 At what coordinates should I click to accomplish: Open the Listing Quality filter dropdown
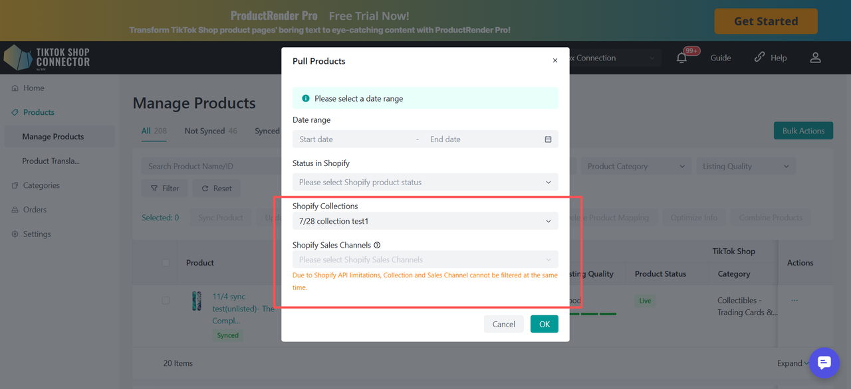click(745, 167)
